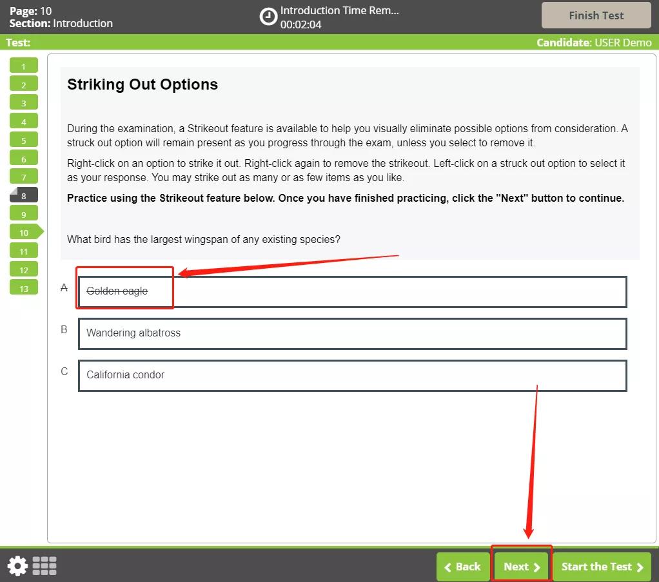The width and height of the screenshot is (659, 582).
Task: Select current page 10 marker
Action: pos(26,233)
